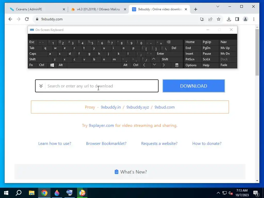
Task: Close the Облако Mail.ru tab
Action: (125, 9)
